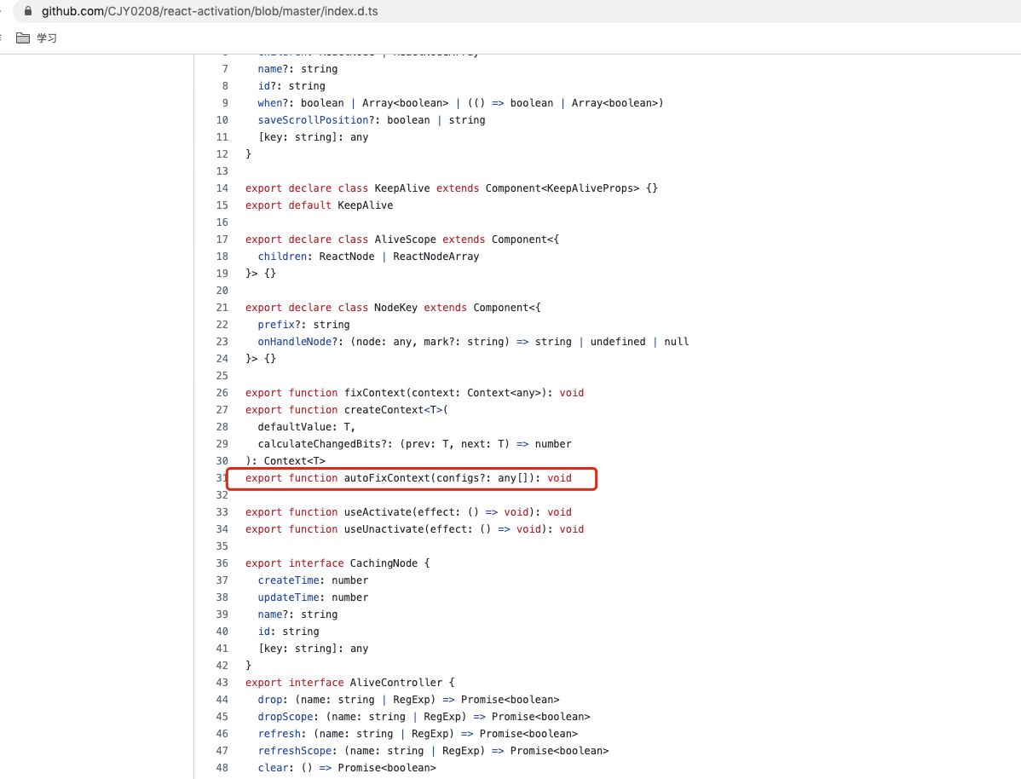Click '): Context<T>' on line 30
The width and height of the screenshot is (1021, 779).
[286, 461]
